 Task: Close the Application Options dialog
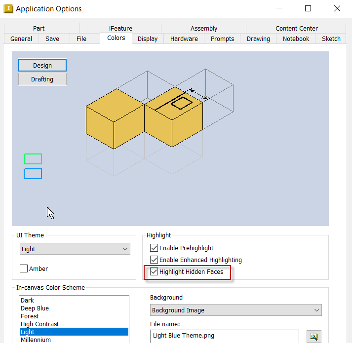click(337, 8)
